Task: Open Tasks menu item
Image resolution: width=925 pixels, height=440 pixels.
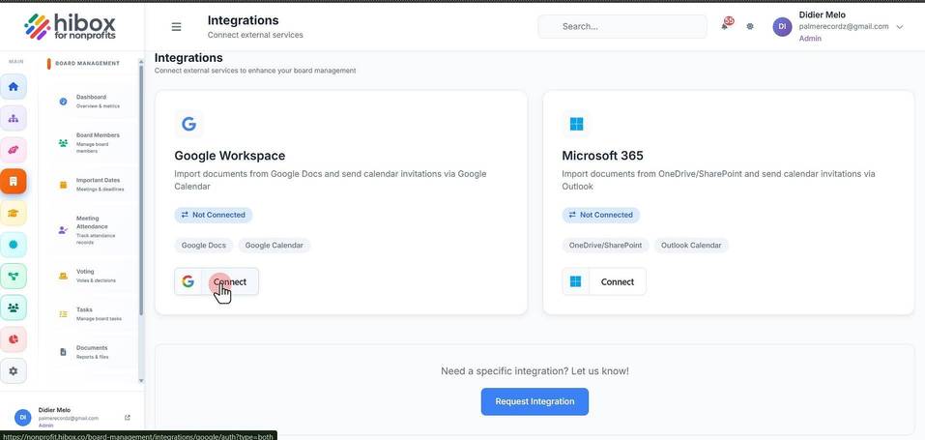Action: click(90, 313)
